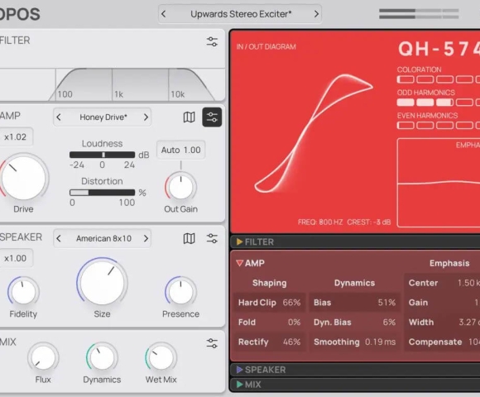Image resolution: width=480 pixels, height=397 pixels.
Task: Open the AMP map browser icon
Action: [x=189, y=117]
